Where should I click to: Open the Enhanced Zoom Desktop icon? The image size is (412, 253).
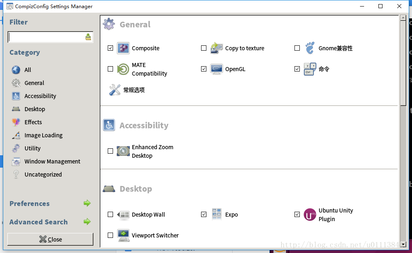[x=123, y=151]
